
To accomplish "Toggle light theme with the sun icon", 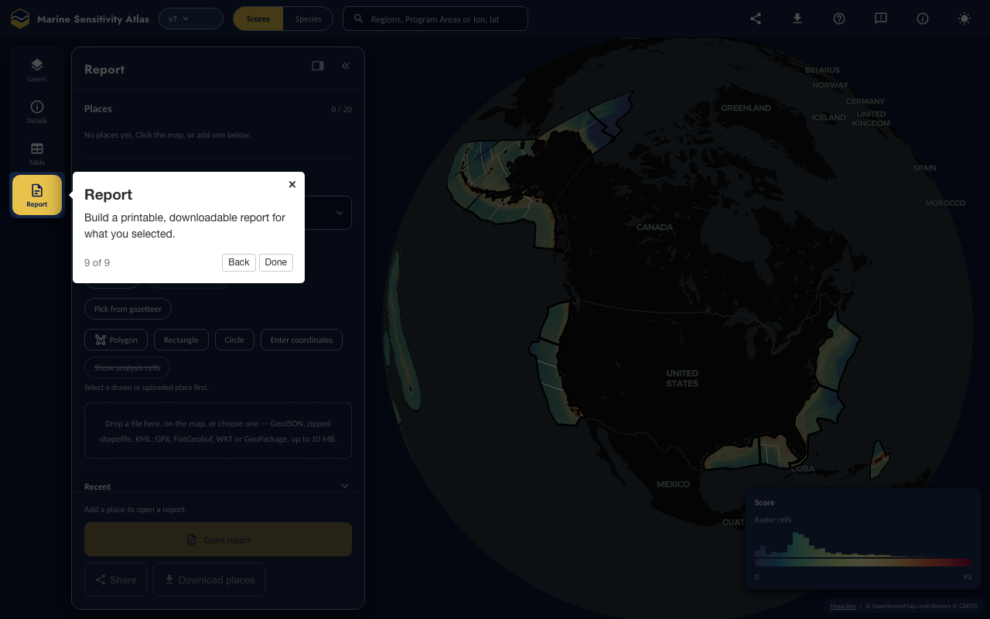I will pos(964,19).
